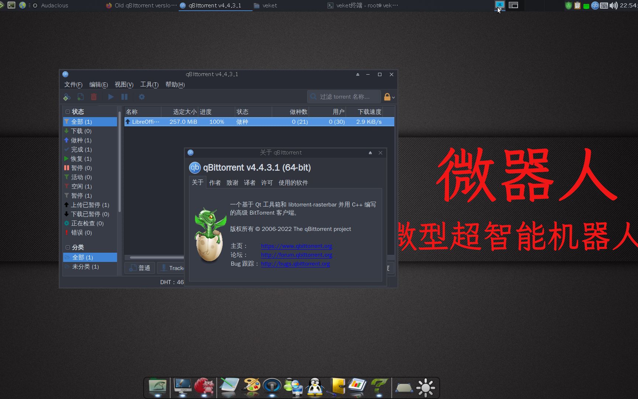
Task: Sort by the 用户 column header
Action: point(327,112)
